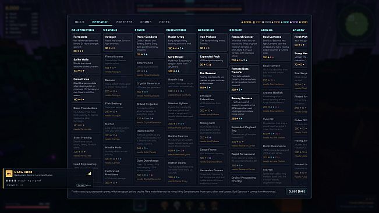Screen dimensions: 379x213
Task: Select the Radar Array card
Action: coord(181,42)
